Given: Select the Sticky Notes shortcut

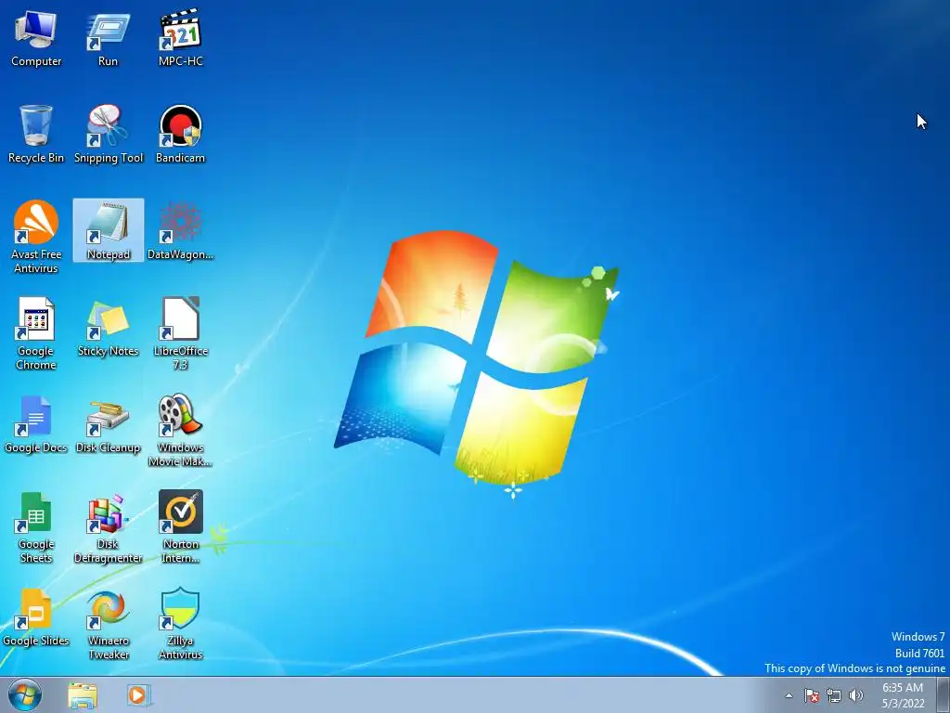Looking at the screenshot, I should click(108, 328).
